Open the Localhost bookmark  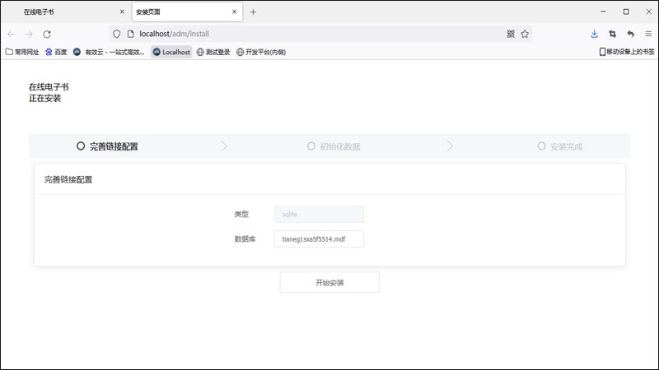click(171, 52)
